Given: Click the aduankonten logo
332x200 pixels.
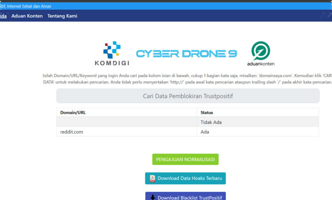Looking at the screenshot, I should coord(260,54).
